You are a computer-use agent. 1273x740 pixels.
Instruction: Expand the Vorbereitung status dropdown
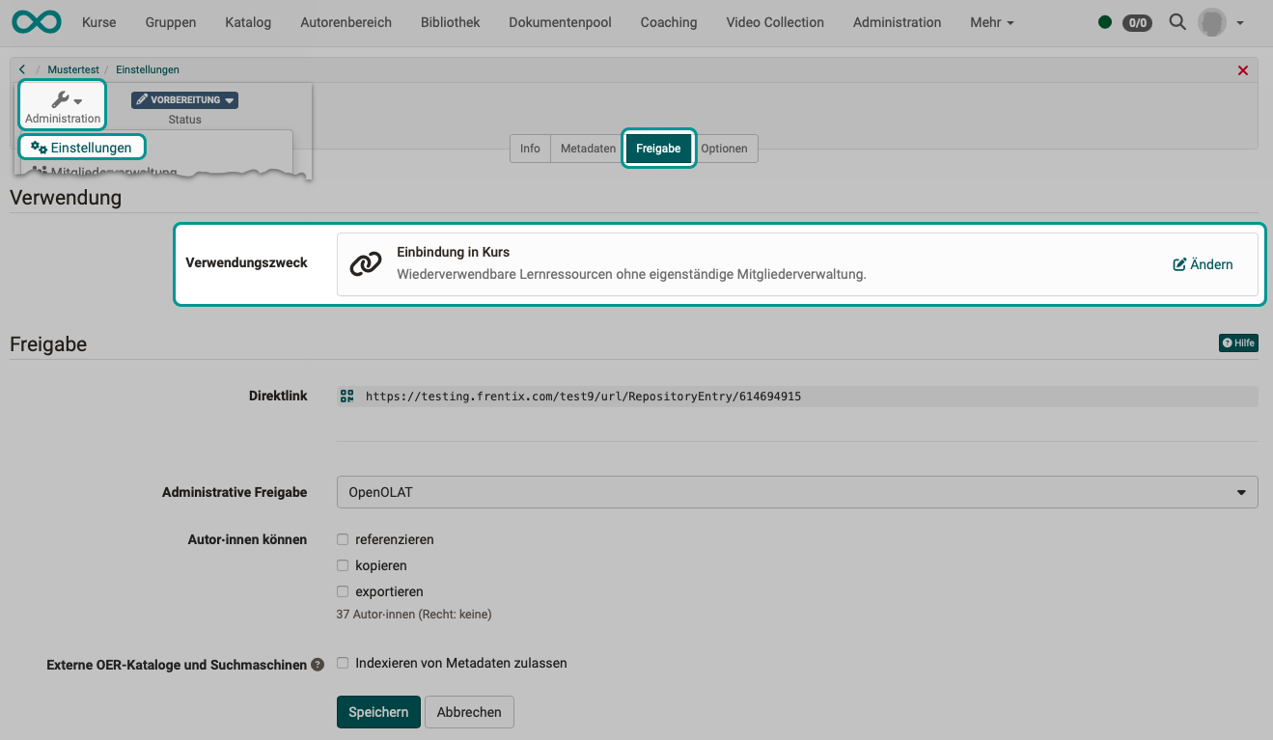point(184,100)
